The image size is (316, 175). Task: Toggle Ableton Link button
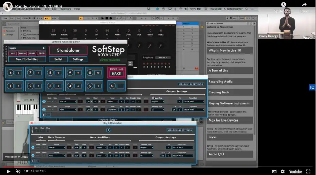tap(5, 18)
